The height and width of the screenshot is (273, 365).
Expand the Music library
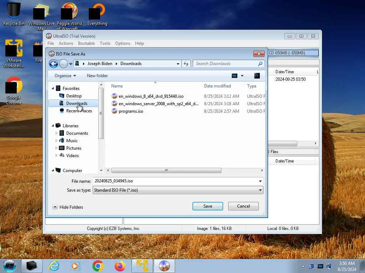[x=56, y=141]
